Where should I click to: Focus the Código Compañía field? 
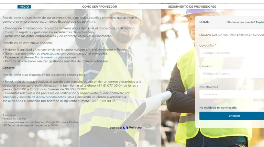point(232,53)
